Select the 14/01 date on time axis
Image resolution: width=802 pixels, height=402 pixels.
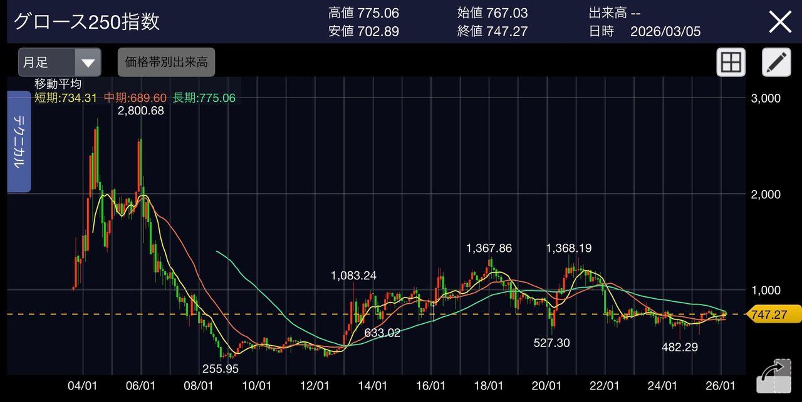pos(374,385)
